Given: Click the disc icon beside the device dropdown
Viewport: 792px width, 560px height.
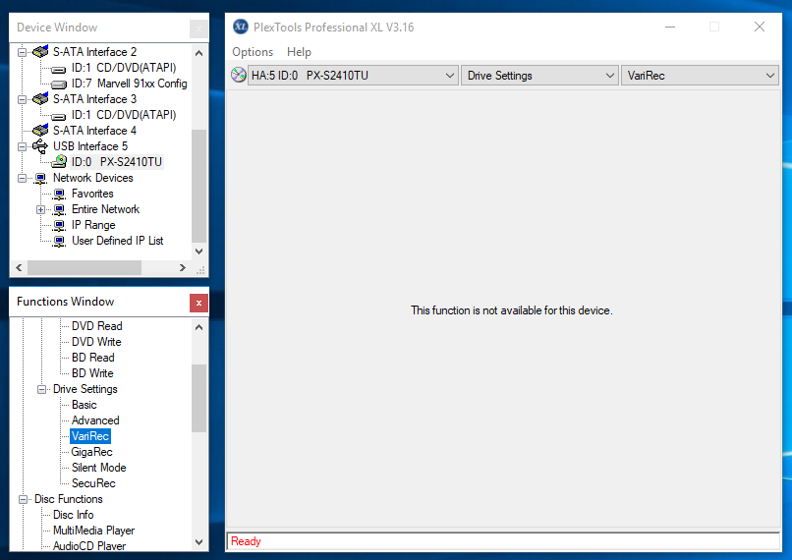Looking at the screenshot, I should [x=239, y=76].
